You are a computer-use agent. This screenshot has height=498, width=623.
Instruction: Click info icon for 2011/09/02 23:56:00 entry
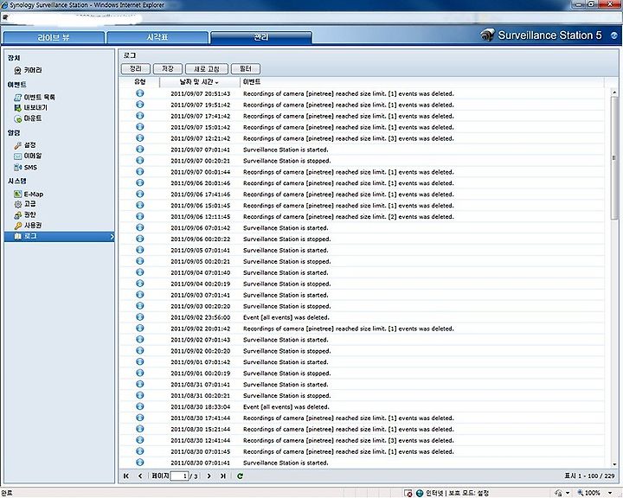(x=140, y=317)
